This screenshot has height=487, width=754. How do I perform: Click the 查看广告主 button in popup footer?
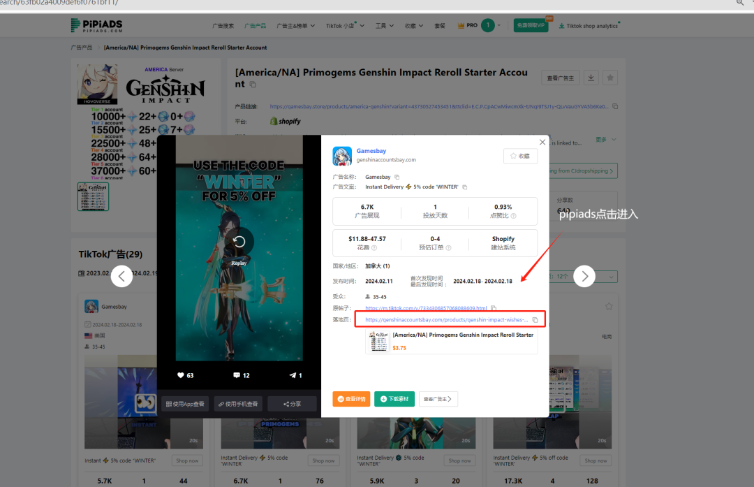coord(438,399)
